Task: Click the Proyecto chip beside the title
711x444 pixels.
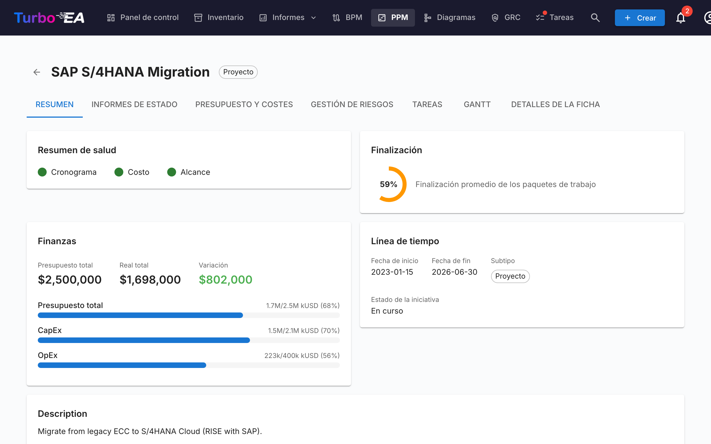Action: (238, 72)
